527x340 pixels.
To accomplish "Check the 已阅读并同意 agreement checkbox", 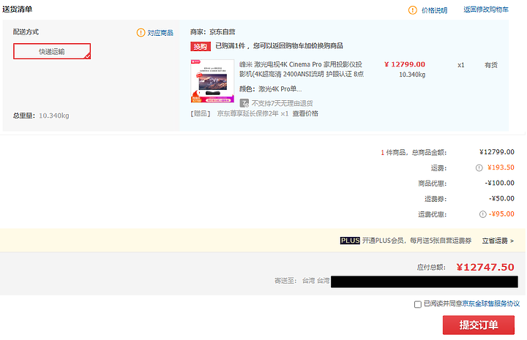I will [x=417, y=304].
